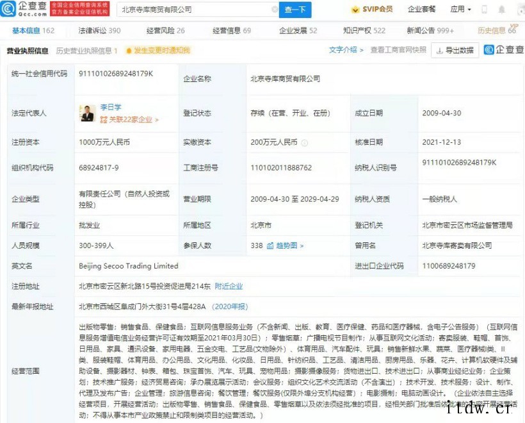
Task: Select the company name 北京寺库商贸有限公司 cell
Action: point(286,79)
